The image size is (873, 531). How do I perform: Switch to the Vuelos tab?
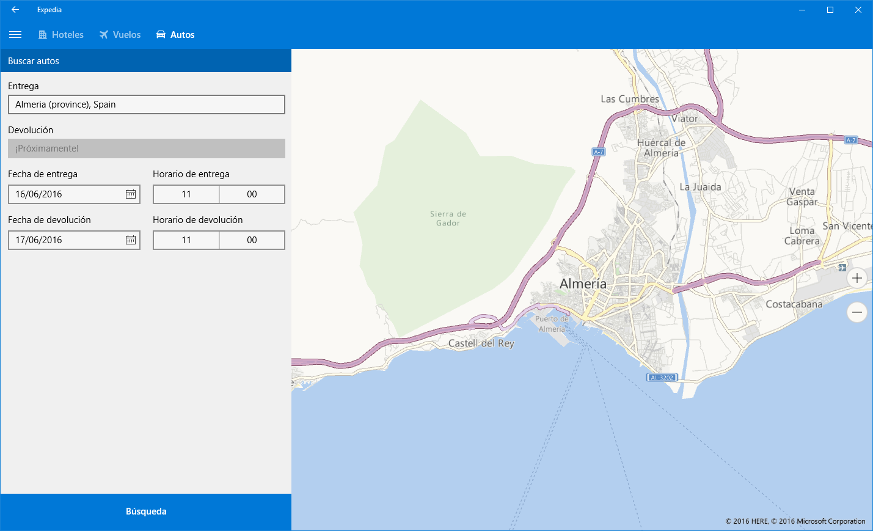coord(120,35)
